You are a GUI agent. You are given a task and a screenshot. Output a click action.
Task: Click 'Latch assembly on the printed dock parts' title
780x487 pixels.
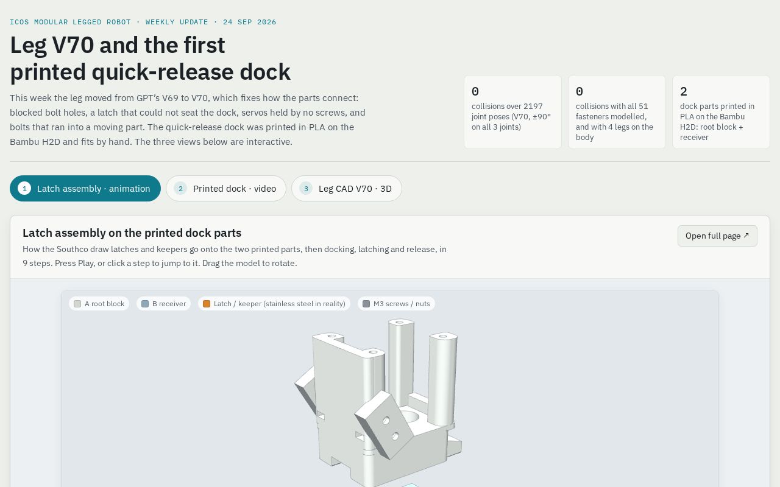(x=132, y=233)
